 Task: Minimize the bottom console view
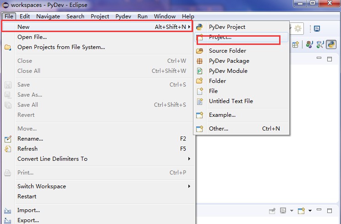[x=319, y=209]
